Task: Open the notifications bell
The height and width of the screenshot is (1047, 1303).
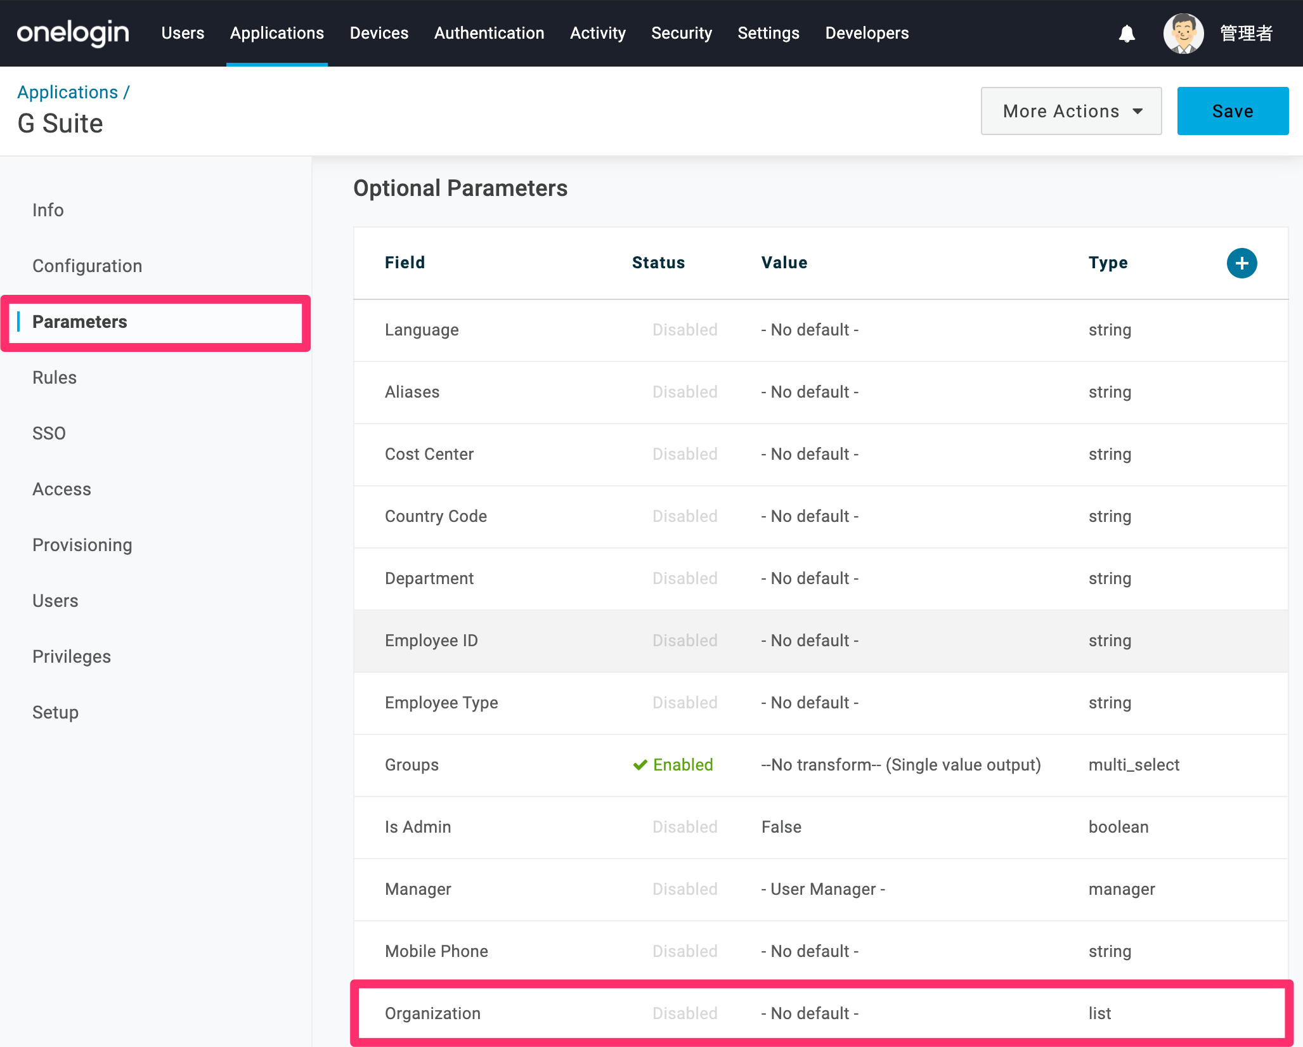Action: coord(1127,34)
